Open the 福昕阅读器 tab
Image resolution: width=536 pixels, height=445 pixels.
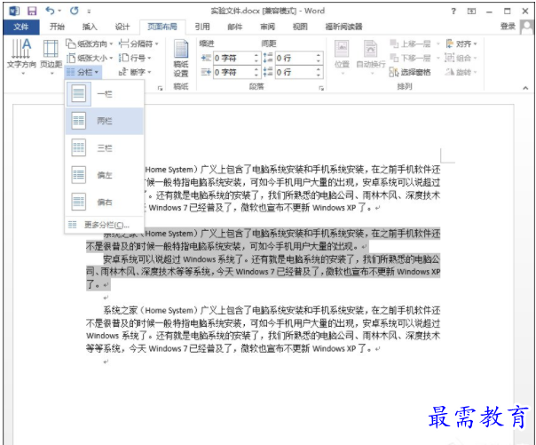pyautogui.click(x=343, y=27)
